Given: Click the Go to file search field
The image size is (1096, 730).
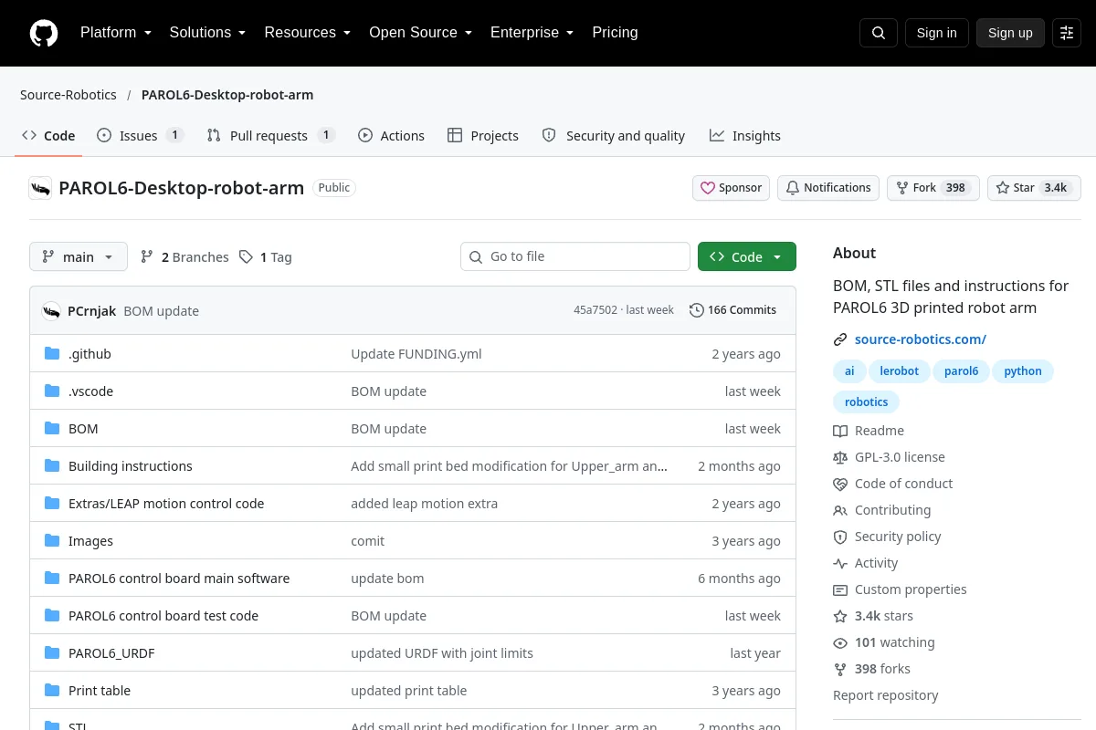Looking at the screenshot, I should coord(575,256).
